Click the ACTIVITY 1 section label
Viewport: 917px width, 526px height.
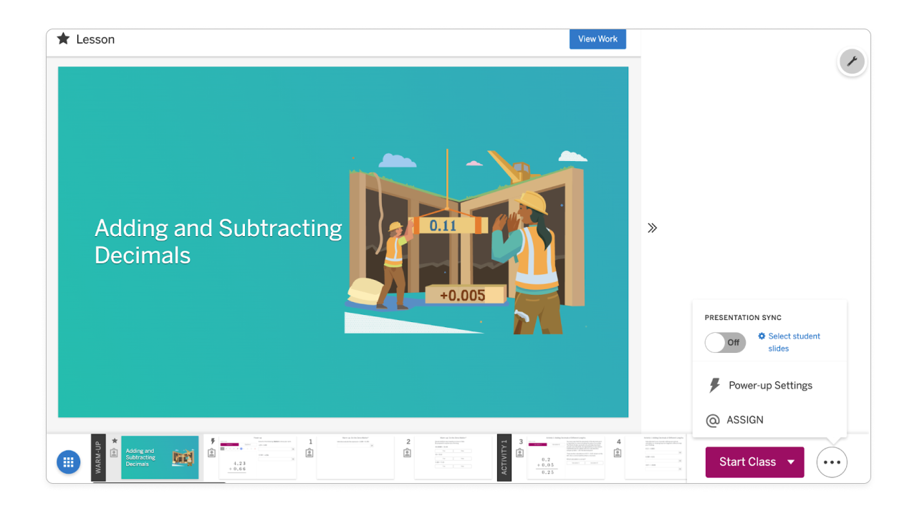tap(504, 458)
